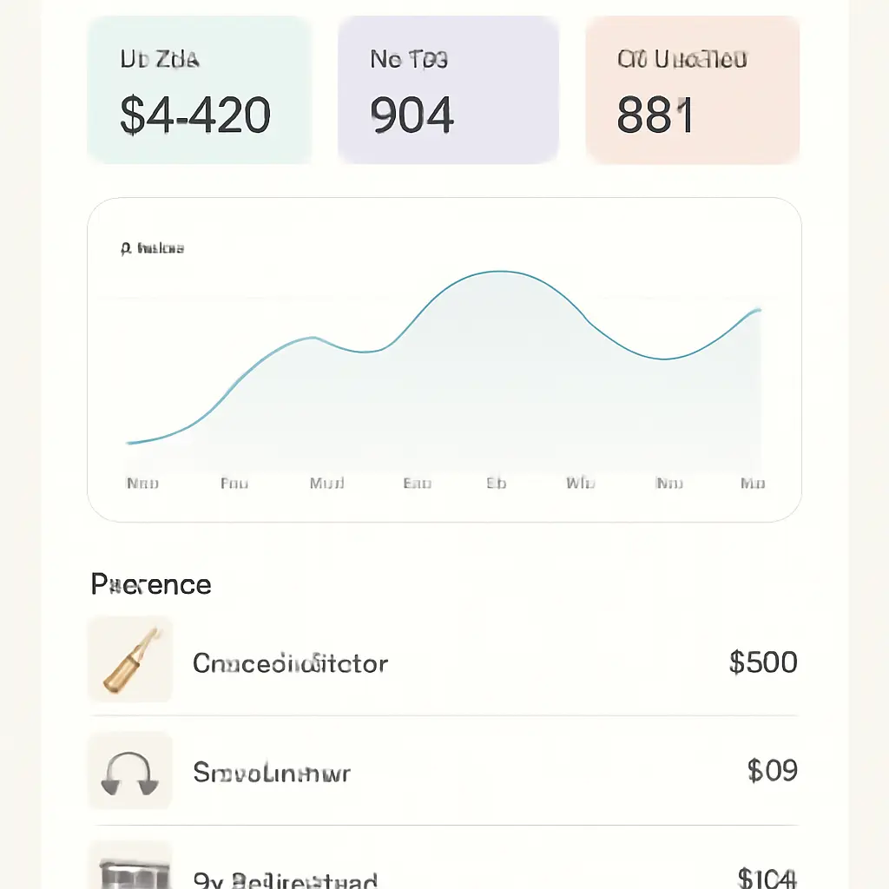Click the $104 price amount
889x889 pixels.
pos(767,879)
